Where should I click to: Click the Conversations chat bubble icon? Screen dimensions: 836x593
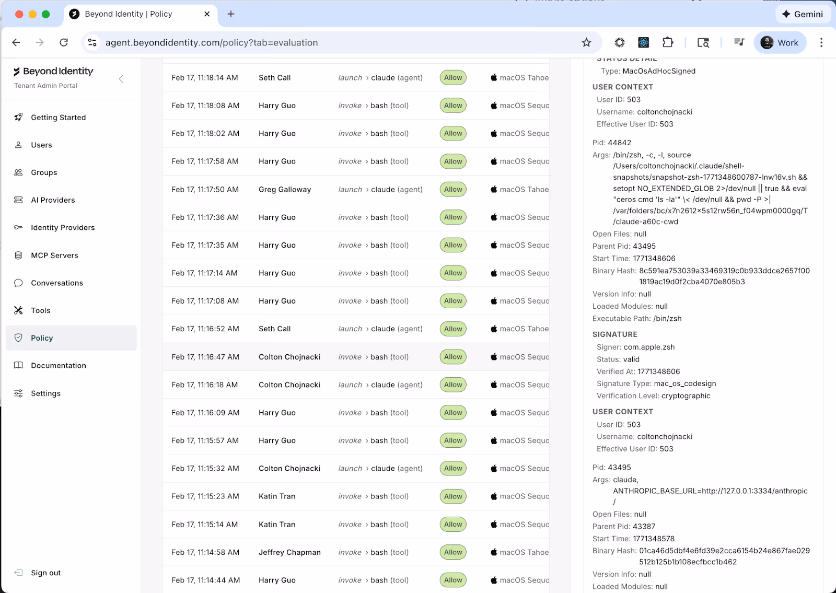coord(18,283)
